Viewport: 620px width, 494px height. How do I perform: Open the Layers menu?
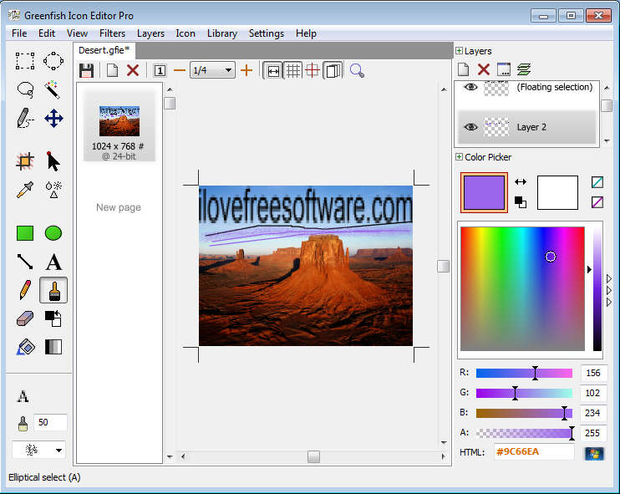click(150, 33)
